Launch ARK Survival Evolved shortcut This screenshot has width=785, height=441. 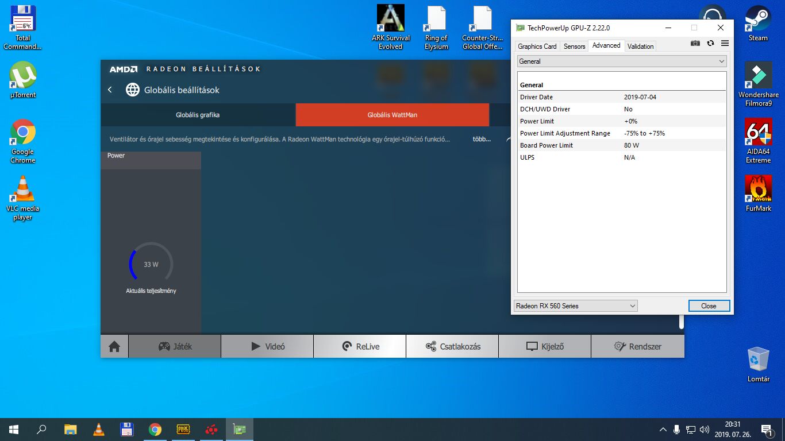[391, 28]
